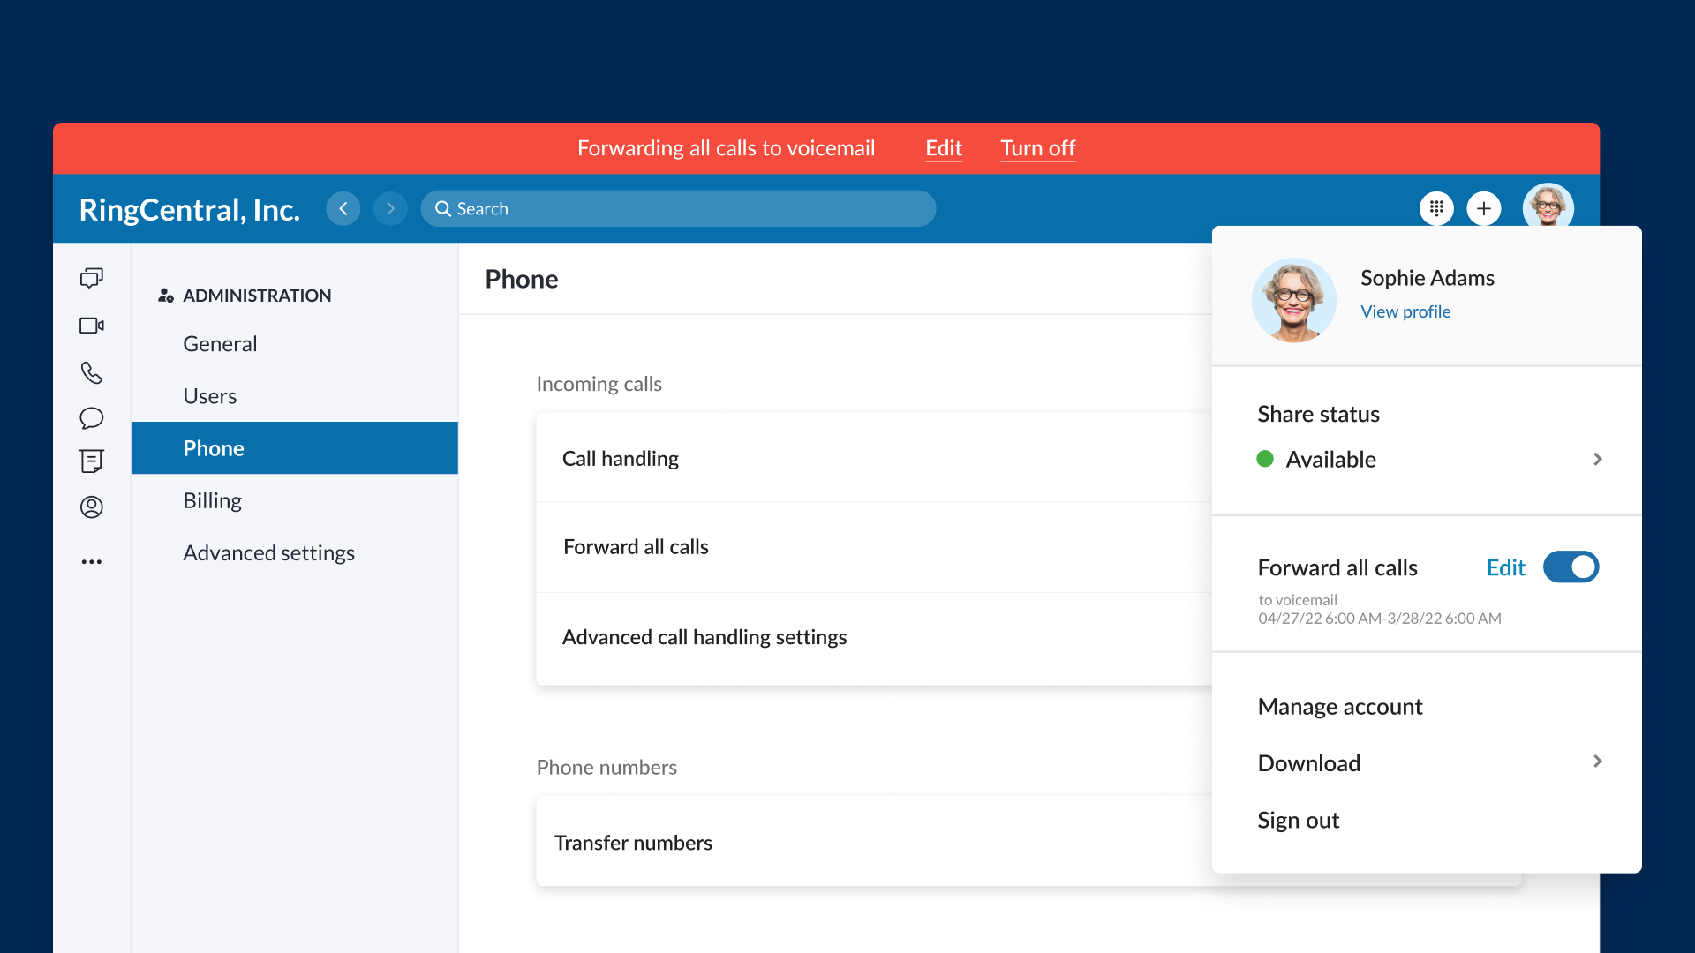
Task: Click the Search input field
Action: click(x=679, y=207)
